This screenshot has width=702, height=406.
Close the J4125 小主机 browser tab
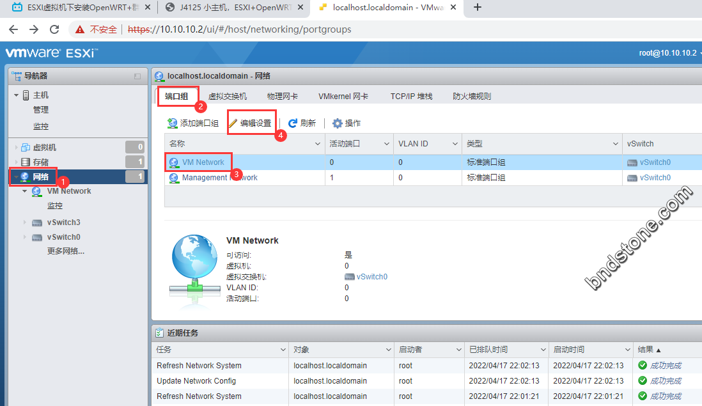coord(300,7)
